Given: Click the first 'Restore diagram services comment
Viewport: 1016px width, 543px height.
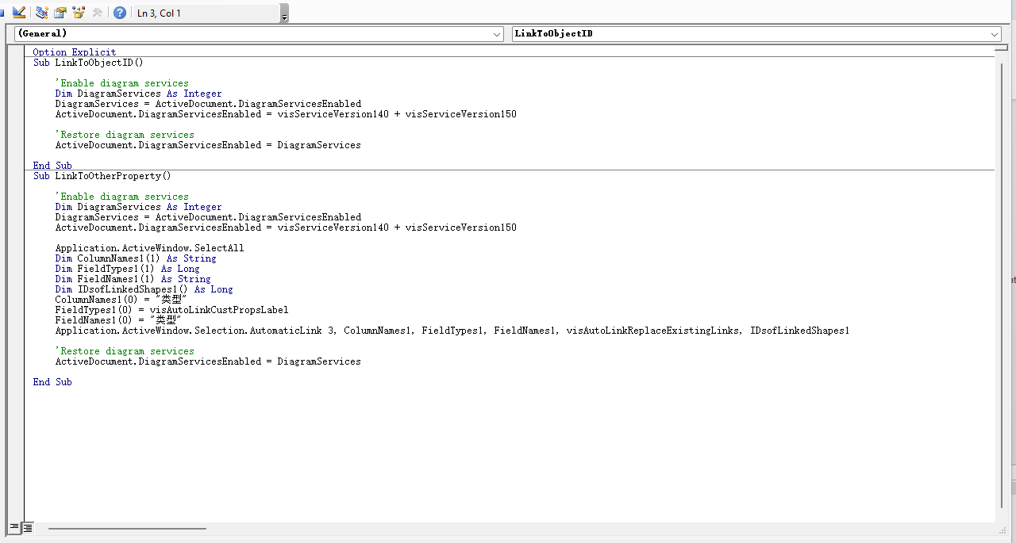Looking at the screenshot, I should 125,135.
